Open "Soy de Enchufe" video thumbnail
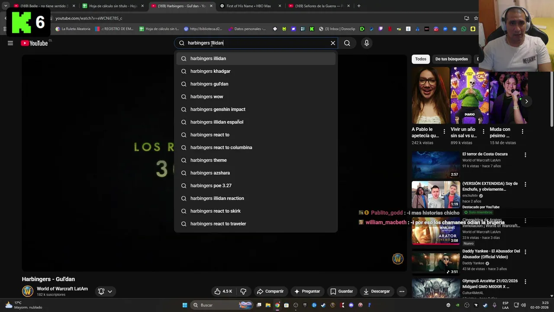 pyautogui.click(x=435, y=195)
